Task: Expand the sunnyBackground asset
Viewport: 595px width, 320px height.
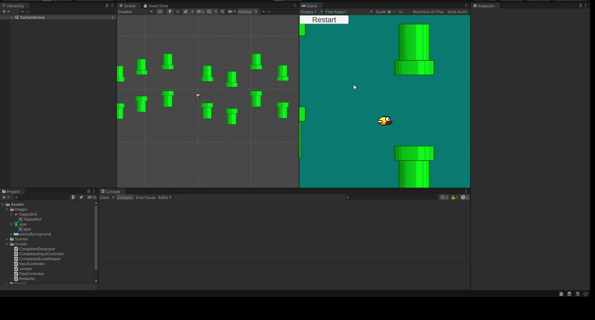Action: (11, 234)
